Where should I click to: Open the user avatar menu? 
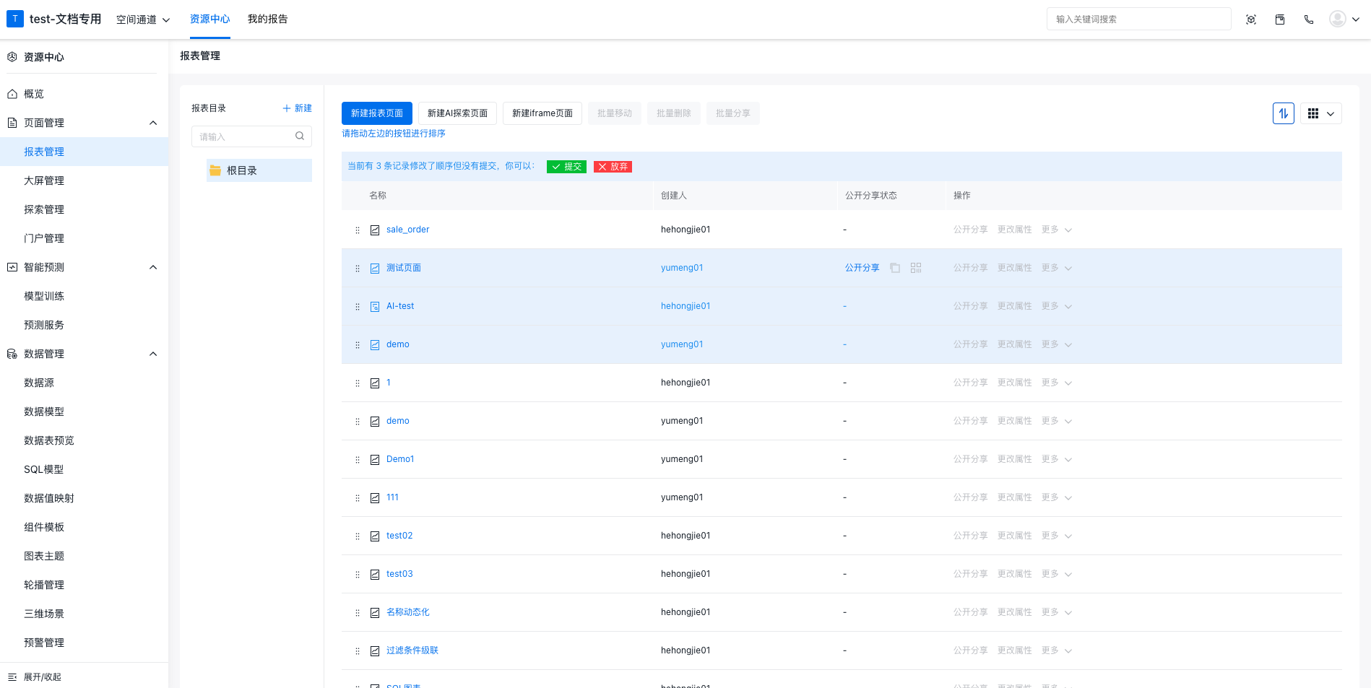click(x=1344, y=19)
